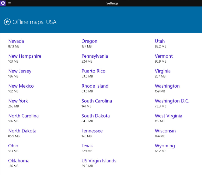Click the 87.3 MB size under Nevada
The height and width of the screenshot is (175, 202).
pos(14,46)
